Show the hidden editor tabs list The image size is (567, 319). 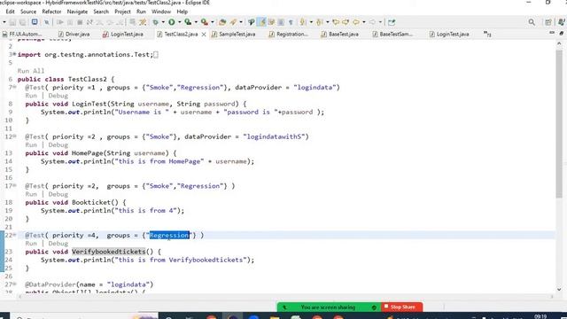(487, 34)
